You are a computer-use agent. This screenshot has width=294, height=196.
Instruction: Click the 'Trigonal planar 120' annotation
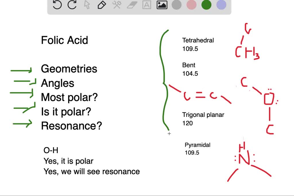coord(203,119)
